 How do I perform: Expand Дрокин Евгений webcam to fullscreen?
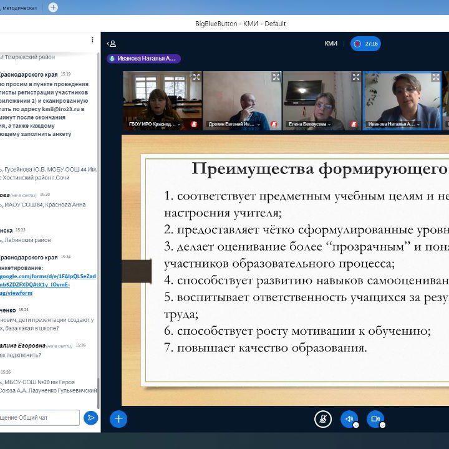[276, 77]
